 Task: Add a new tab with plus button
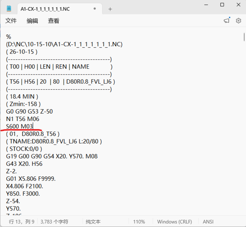coord(110,9)
